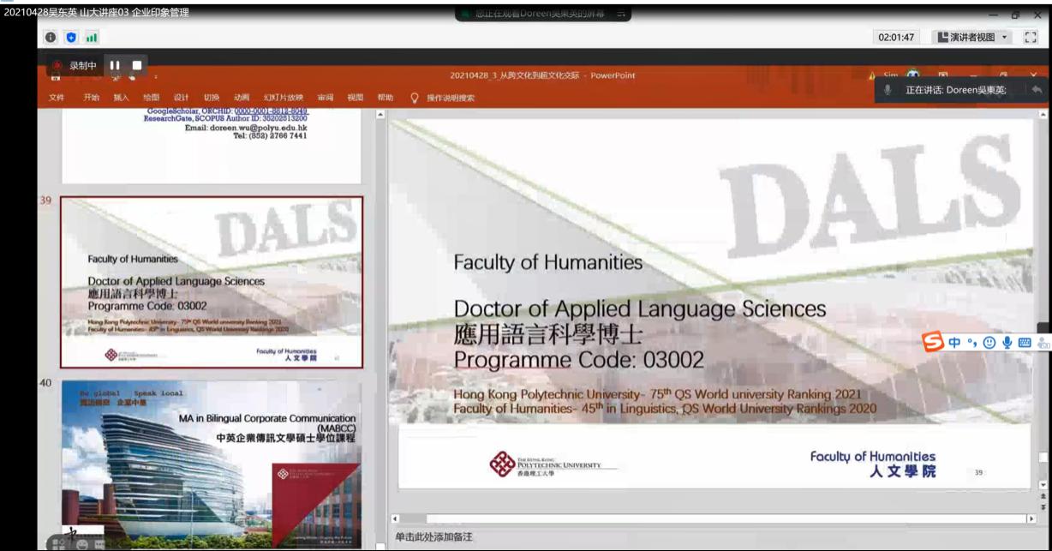This screenshot has width=1052, height=551.
Task: Toggle Sogou 中 Chinese/English input mode
Action: tap(954, 343)
